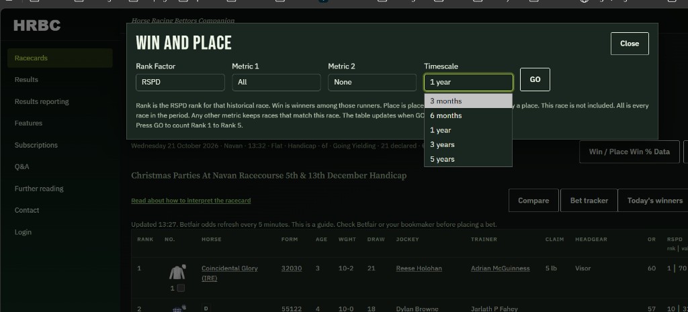
Task: Click the FORM column header
Action: coord(290,240)
